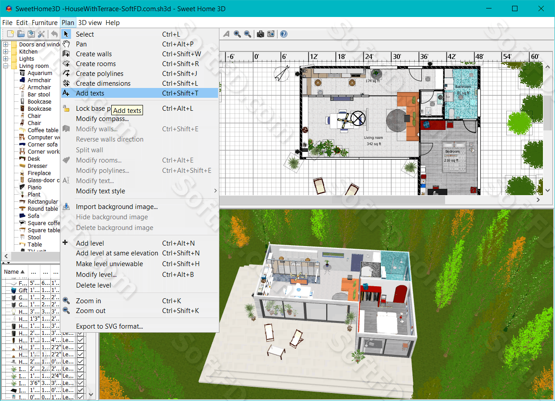Viewport: 555px width, 401px height.
Task: Choose Create polylines in the Plan menu
Action: click(139, 73)
